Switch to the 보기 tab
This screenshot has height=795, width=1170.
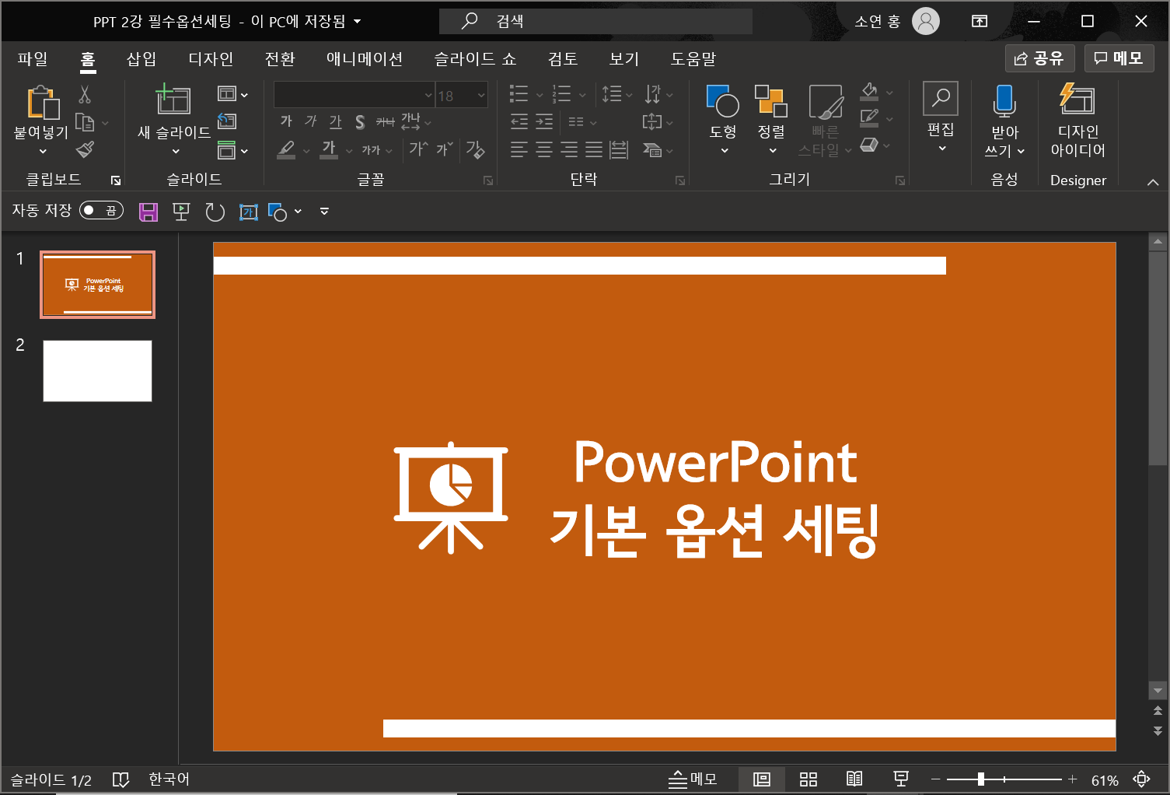(624, 59)
